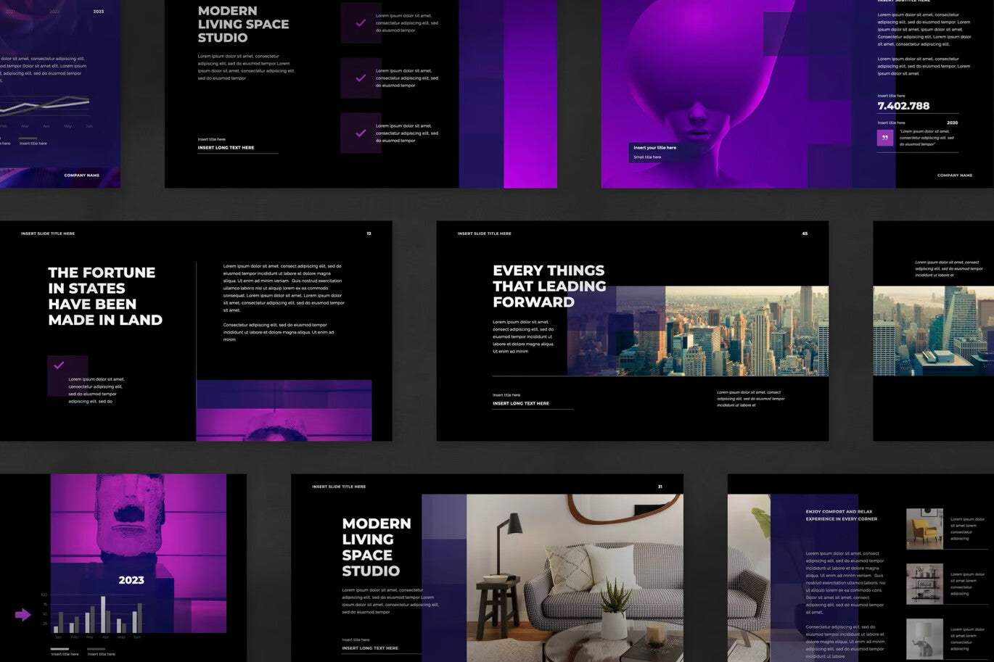The image size is (994, 662).
Task: Click the purple arrow icon left of the bar chart
Action: pos(22,613)
